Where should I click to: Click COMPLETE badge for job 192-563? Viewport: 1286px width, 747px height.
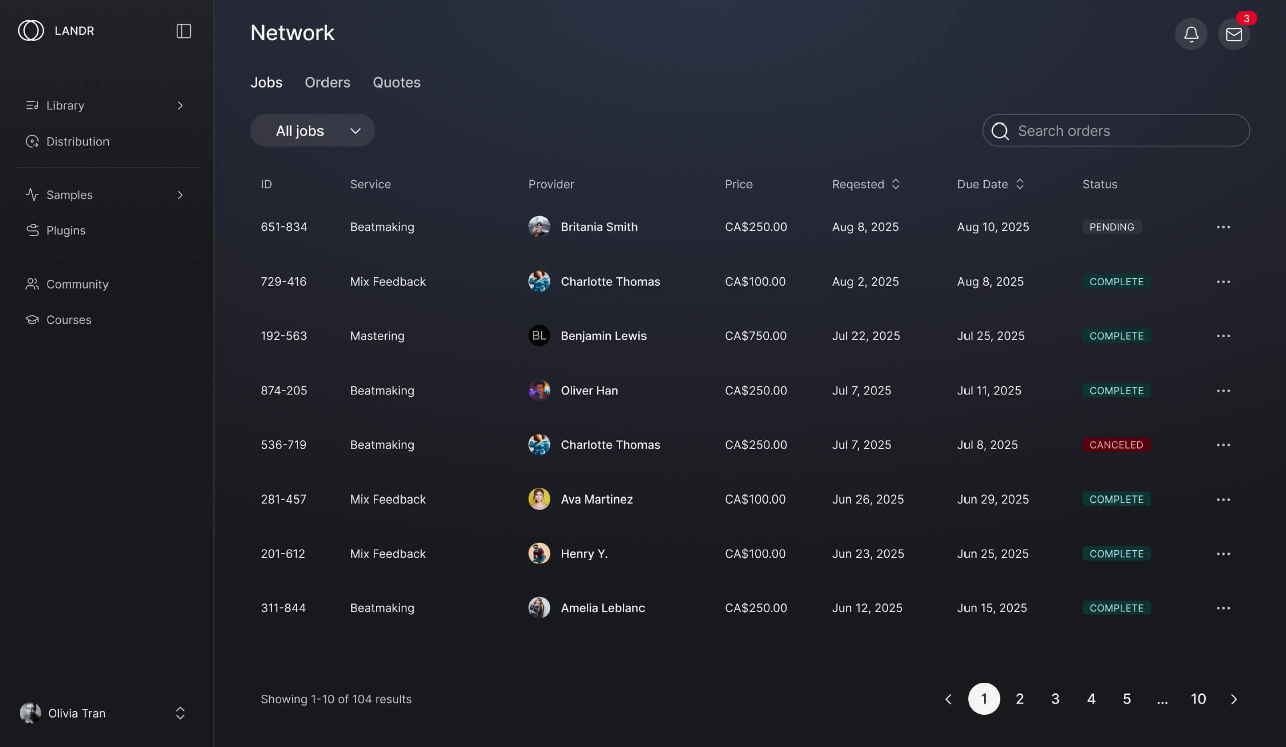1116,336
